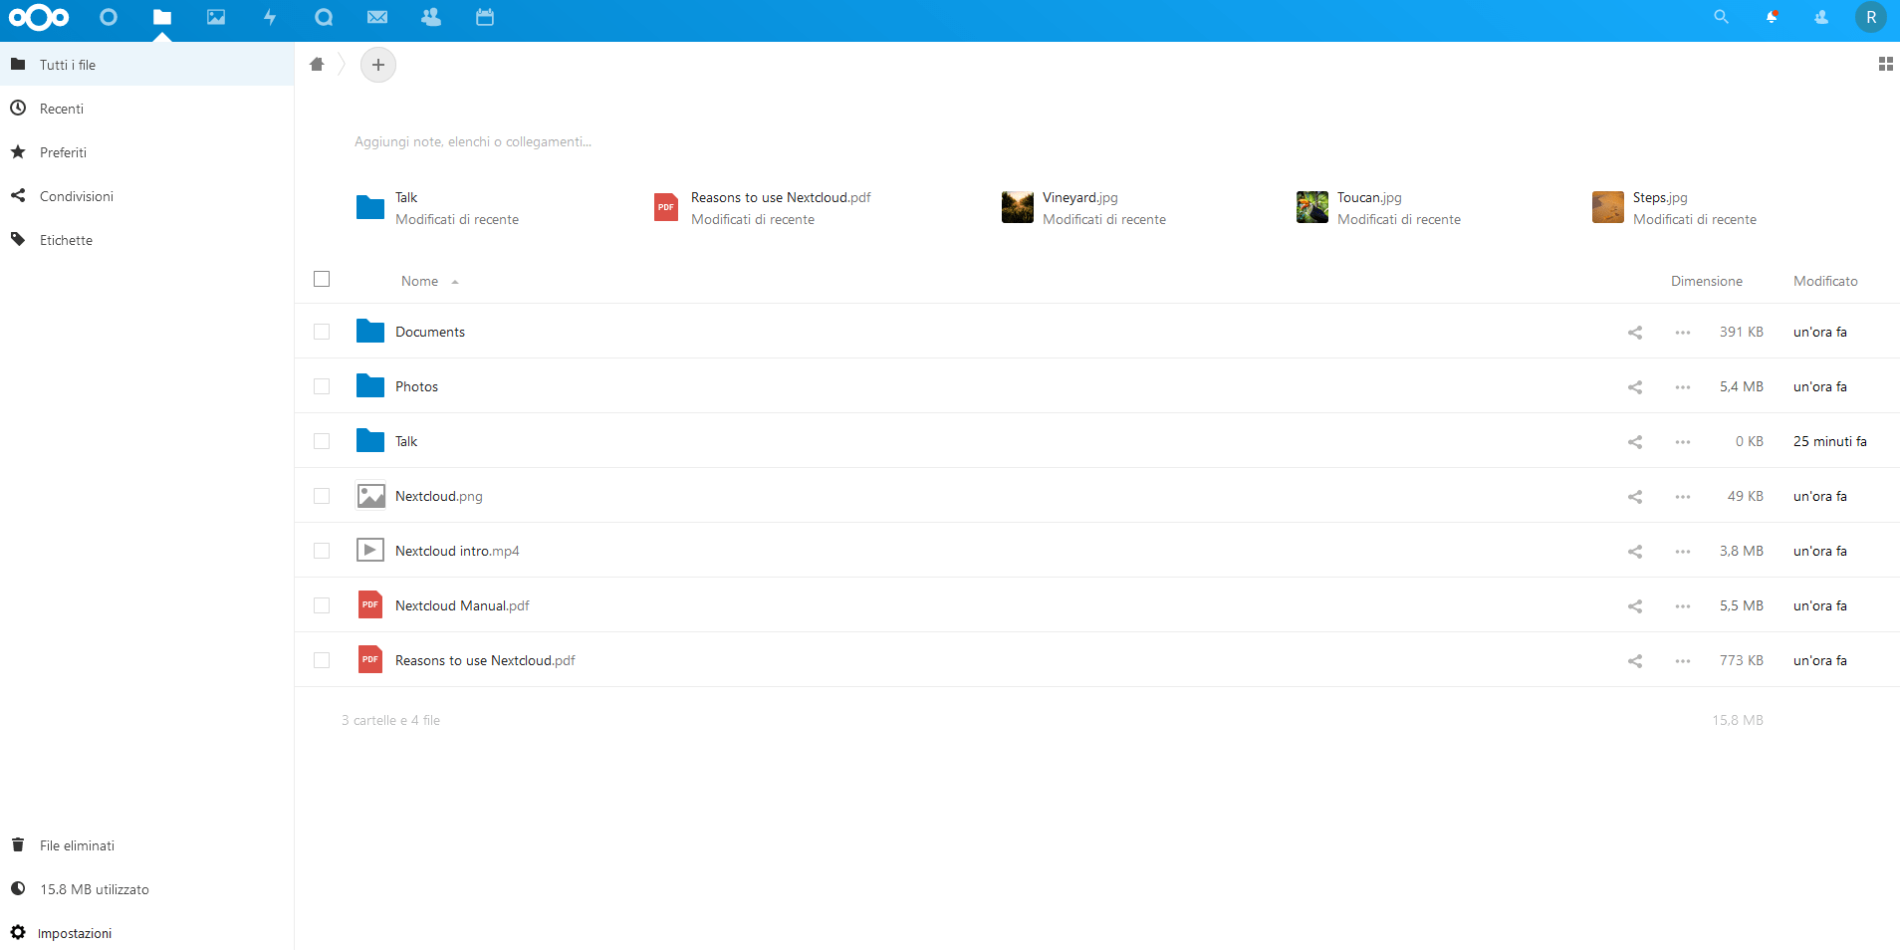Open the Activity app
Image resolution: width=1900 pixels, height=950 pixels.
(x=270, y=17)
